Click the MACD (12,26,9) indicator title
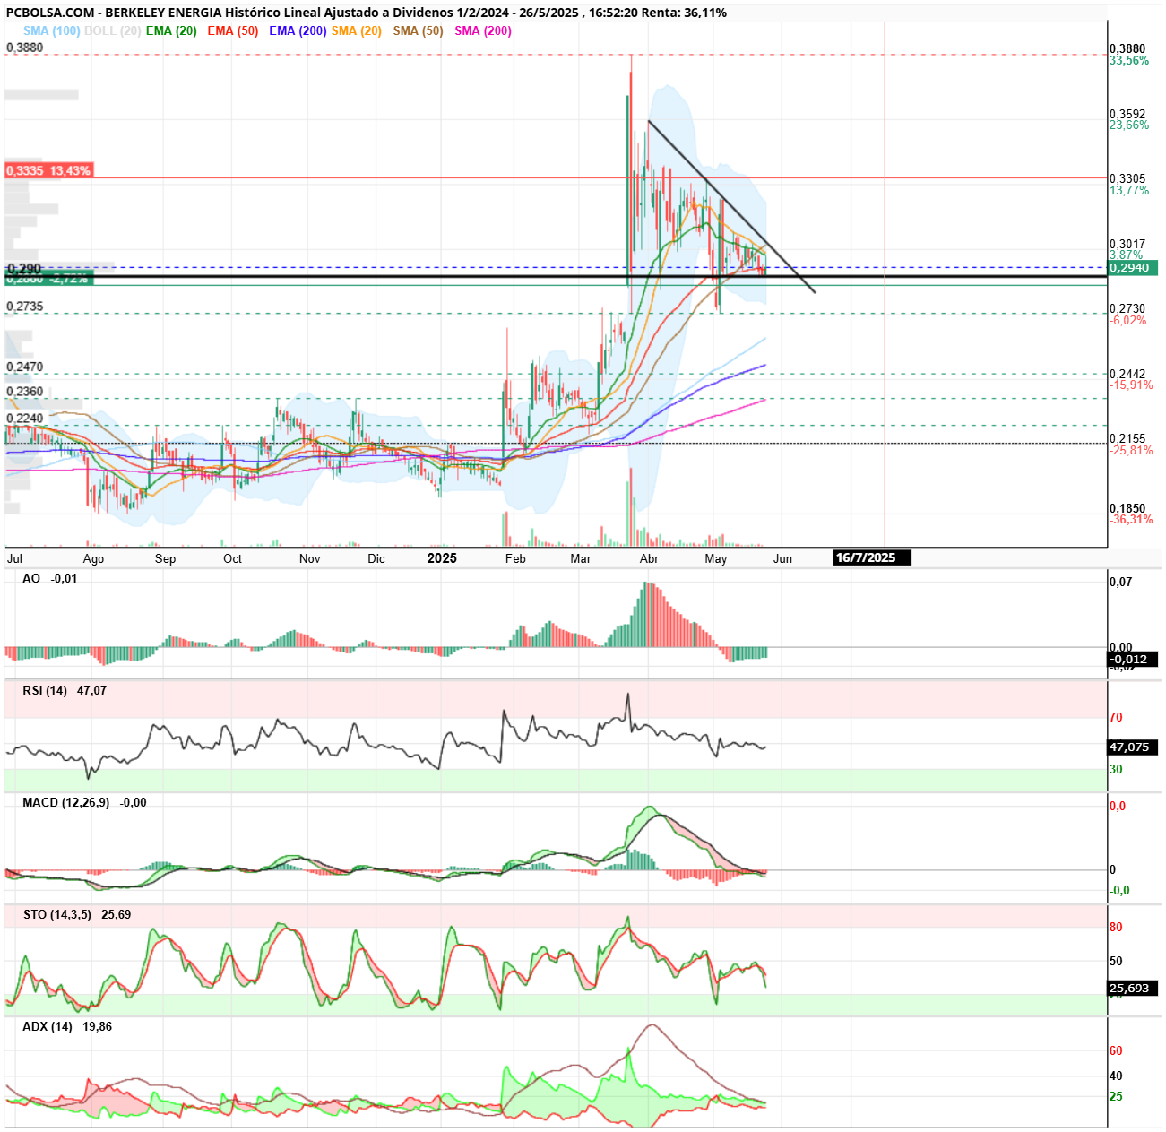This screenshot has width=1166, height=1132. [66, 803]
